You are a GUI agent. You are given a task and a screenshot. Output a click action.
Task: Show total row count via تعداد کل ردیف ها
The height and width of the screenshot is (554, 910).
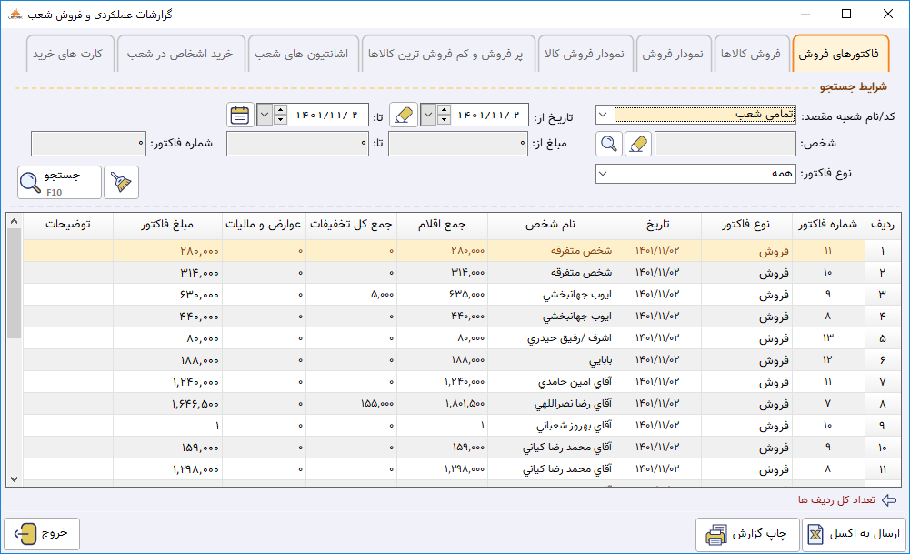pos(836,500)
